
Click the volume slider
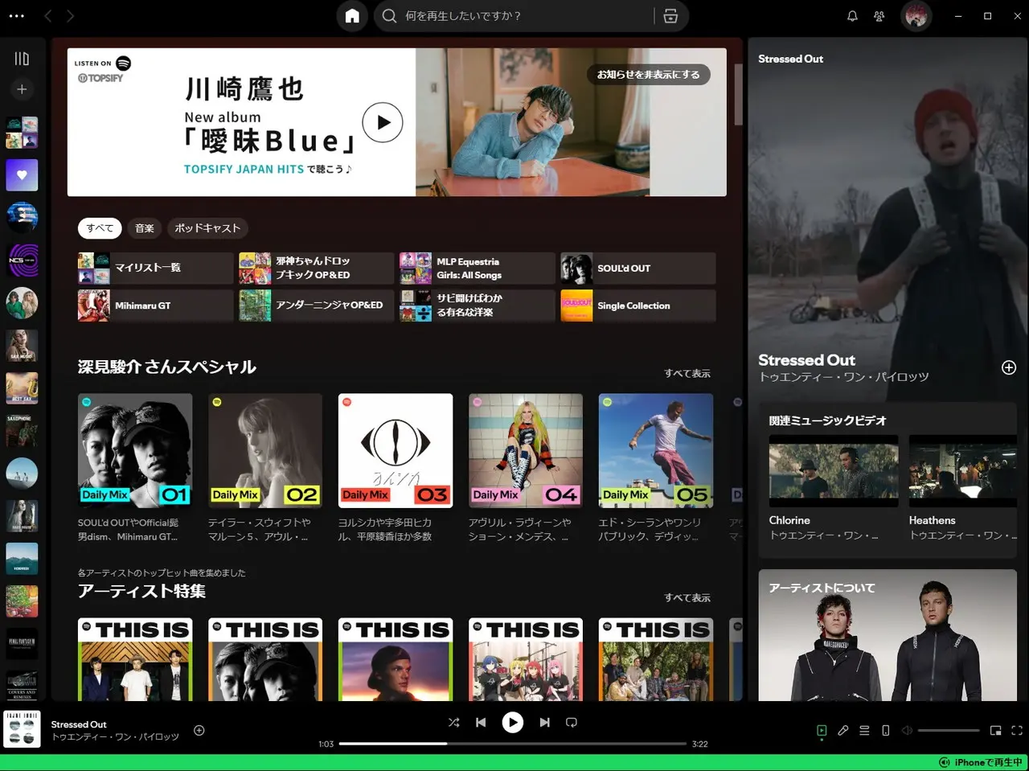click(949, 731)
